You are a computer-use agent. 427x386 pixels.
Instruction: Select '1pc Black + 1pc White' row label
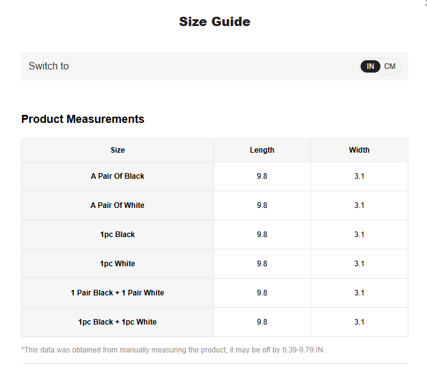coord(117,322)
